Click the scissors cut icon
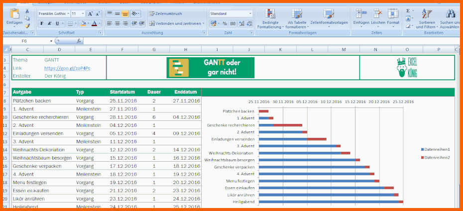The height and width of the screenshot is (211, 463). coord(27,11)
